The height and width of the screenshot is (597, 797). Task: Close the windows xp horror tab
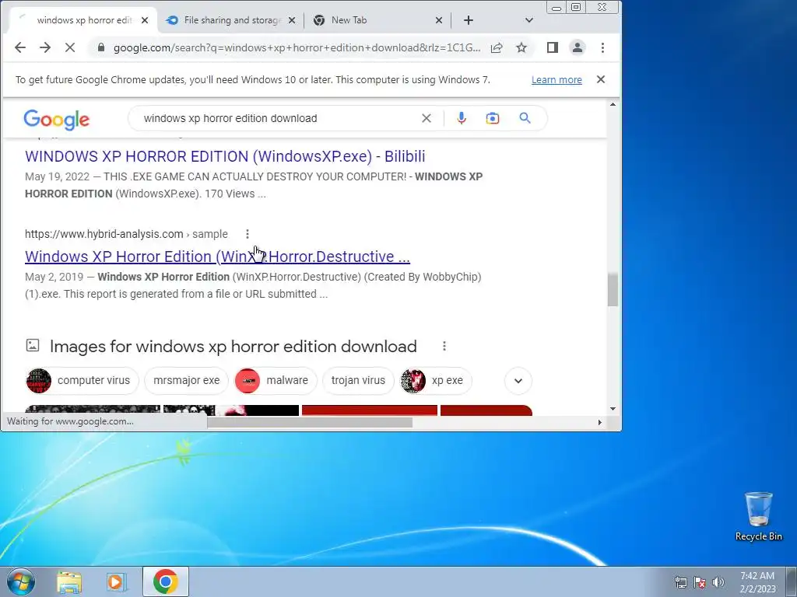(x=145, y=20)
